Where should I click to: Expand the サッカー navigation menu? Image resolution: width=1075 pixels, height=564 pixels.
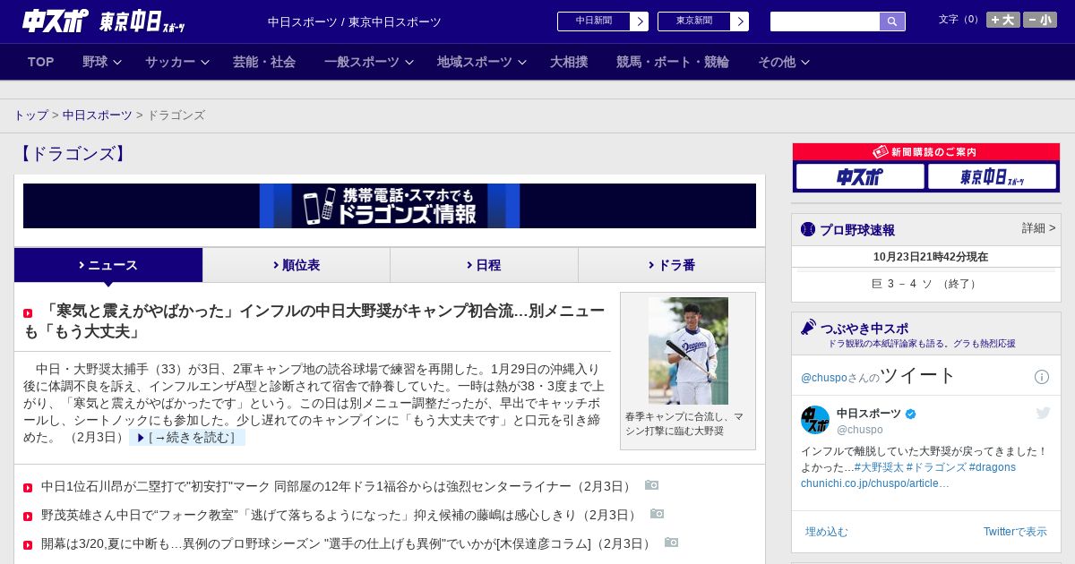pos(176,62)
